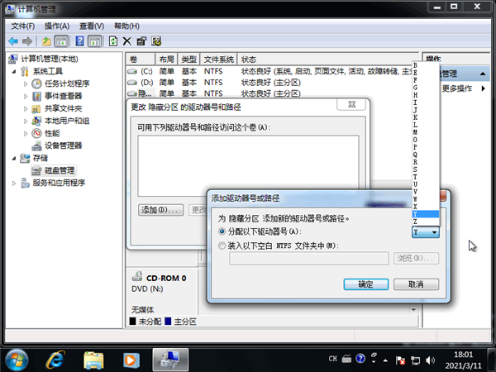Open Windows Media Player from taskbar
The width and height of the screenshot is (496, 372).
(x=131, y=359)
